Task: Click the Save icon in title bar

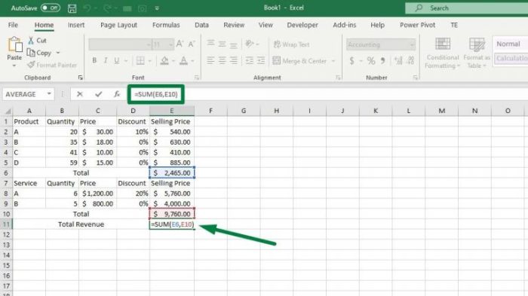Action: coord(72,8)
